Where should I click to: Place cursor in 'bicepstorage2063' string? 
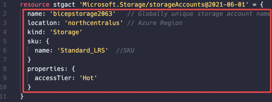click(x=83, y=14)
